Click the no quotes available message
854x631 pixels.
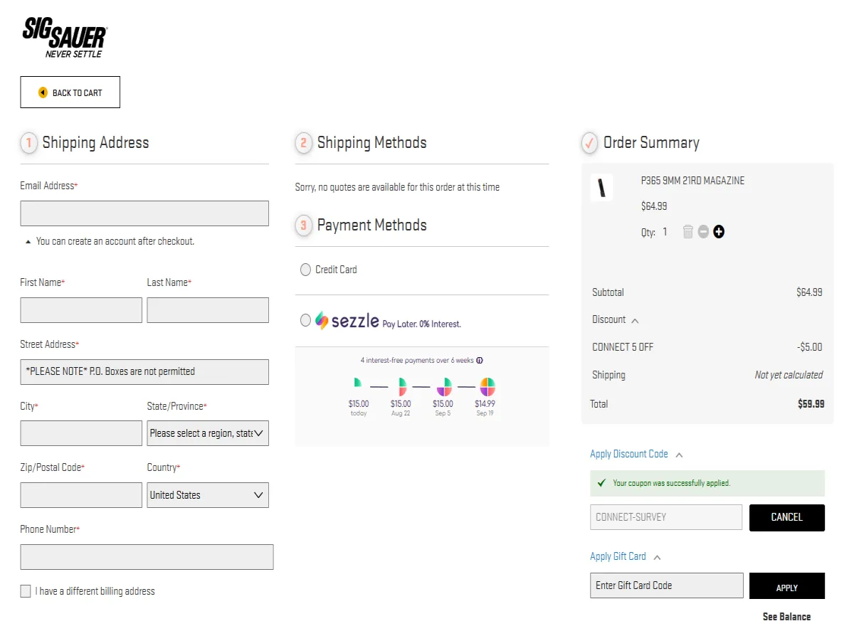397,187
